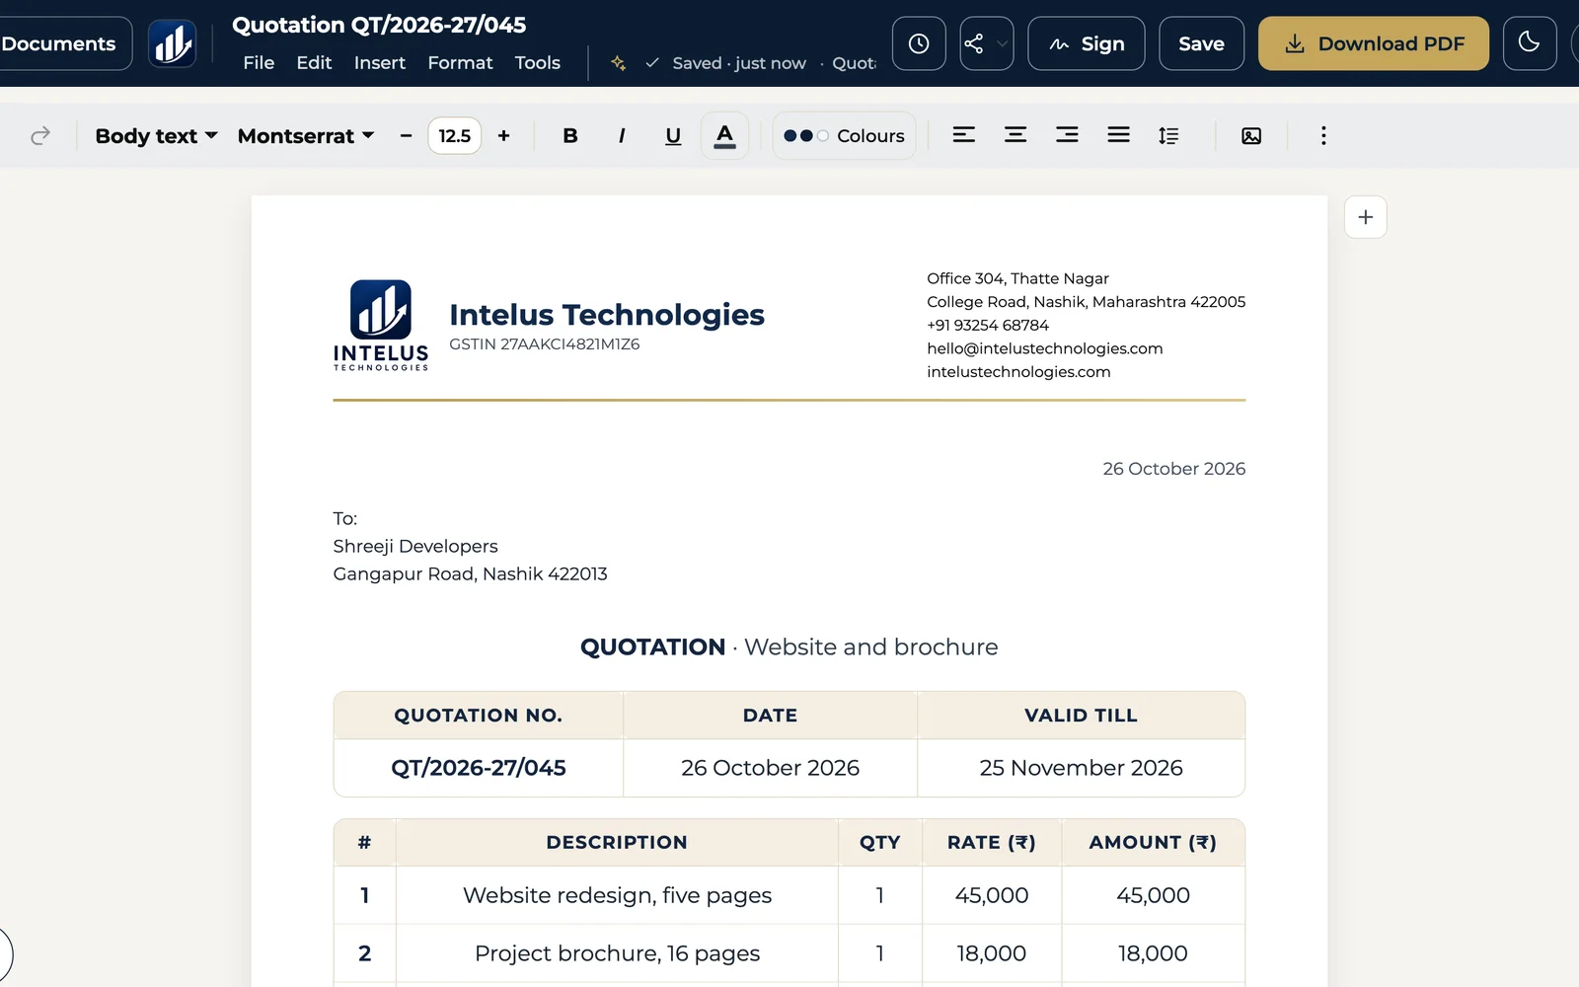This screenshot has width=1579, height=987.
Task: Click the share icon button
Action: pos(974,43)
